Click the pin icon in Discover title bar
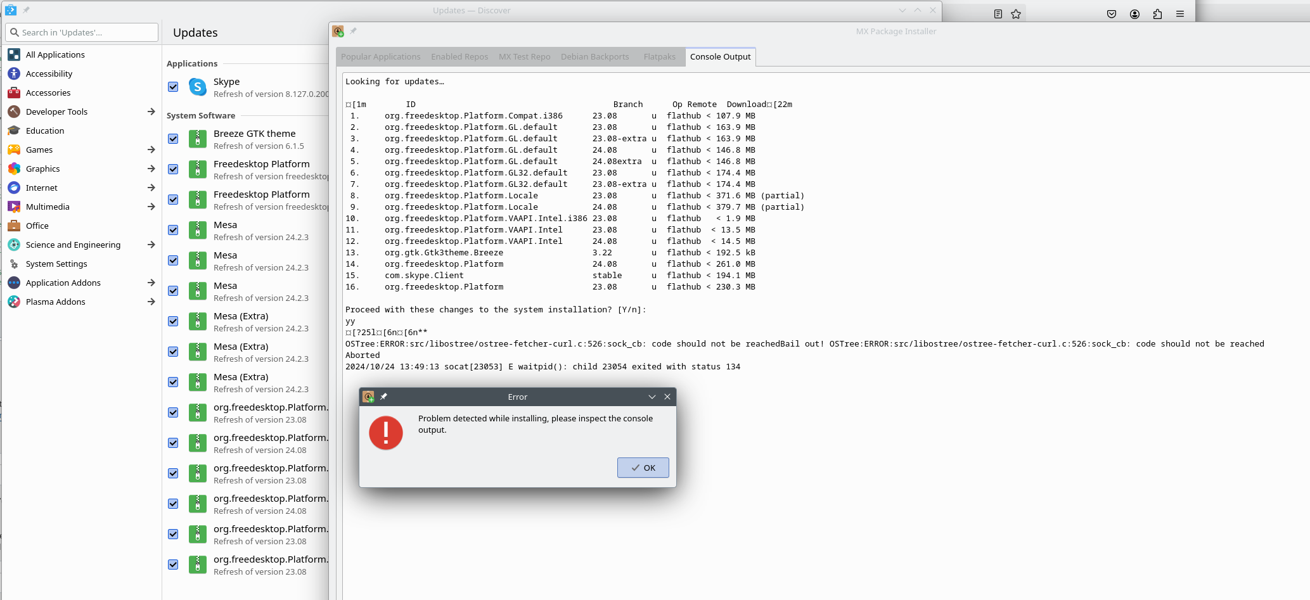Viewport: 1310px width, 600px height. 27,10
